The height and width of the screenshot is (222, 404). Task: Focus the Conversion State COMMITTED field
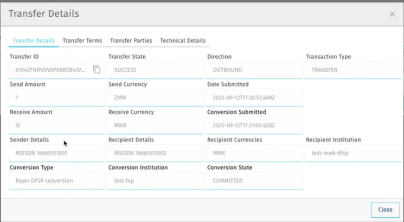click(x=253, y=180)
